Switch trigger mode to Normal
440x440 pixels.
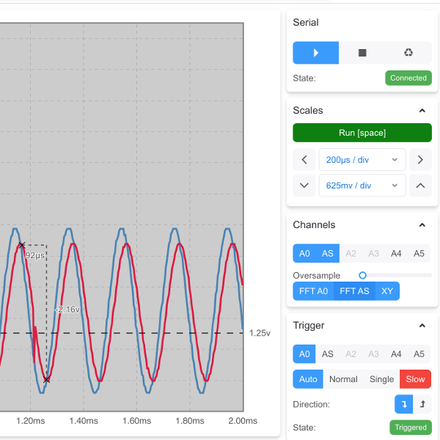[x=343, y=379]
